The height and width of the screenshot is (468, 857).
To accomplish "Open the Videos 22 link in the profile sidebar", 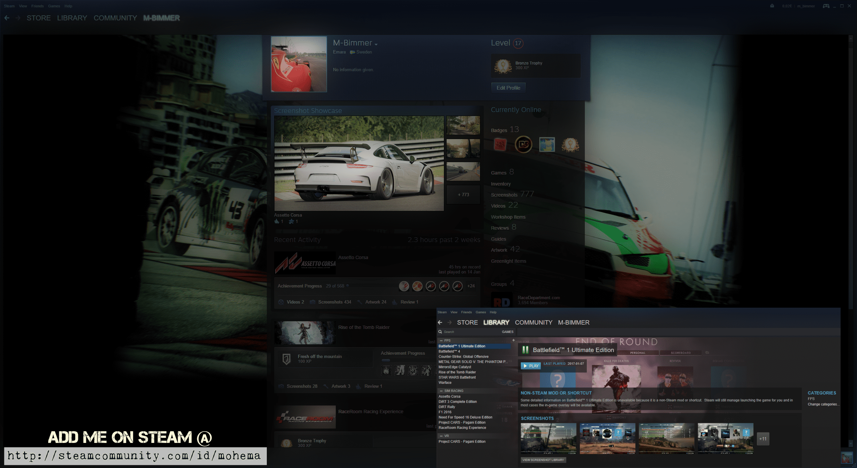I will coord(504,206).
